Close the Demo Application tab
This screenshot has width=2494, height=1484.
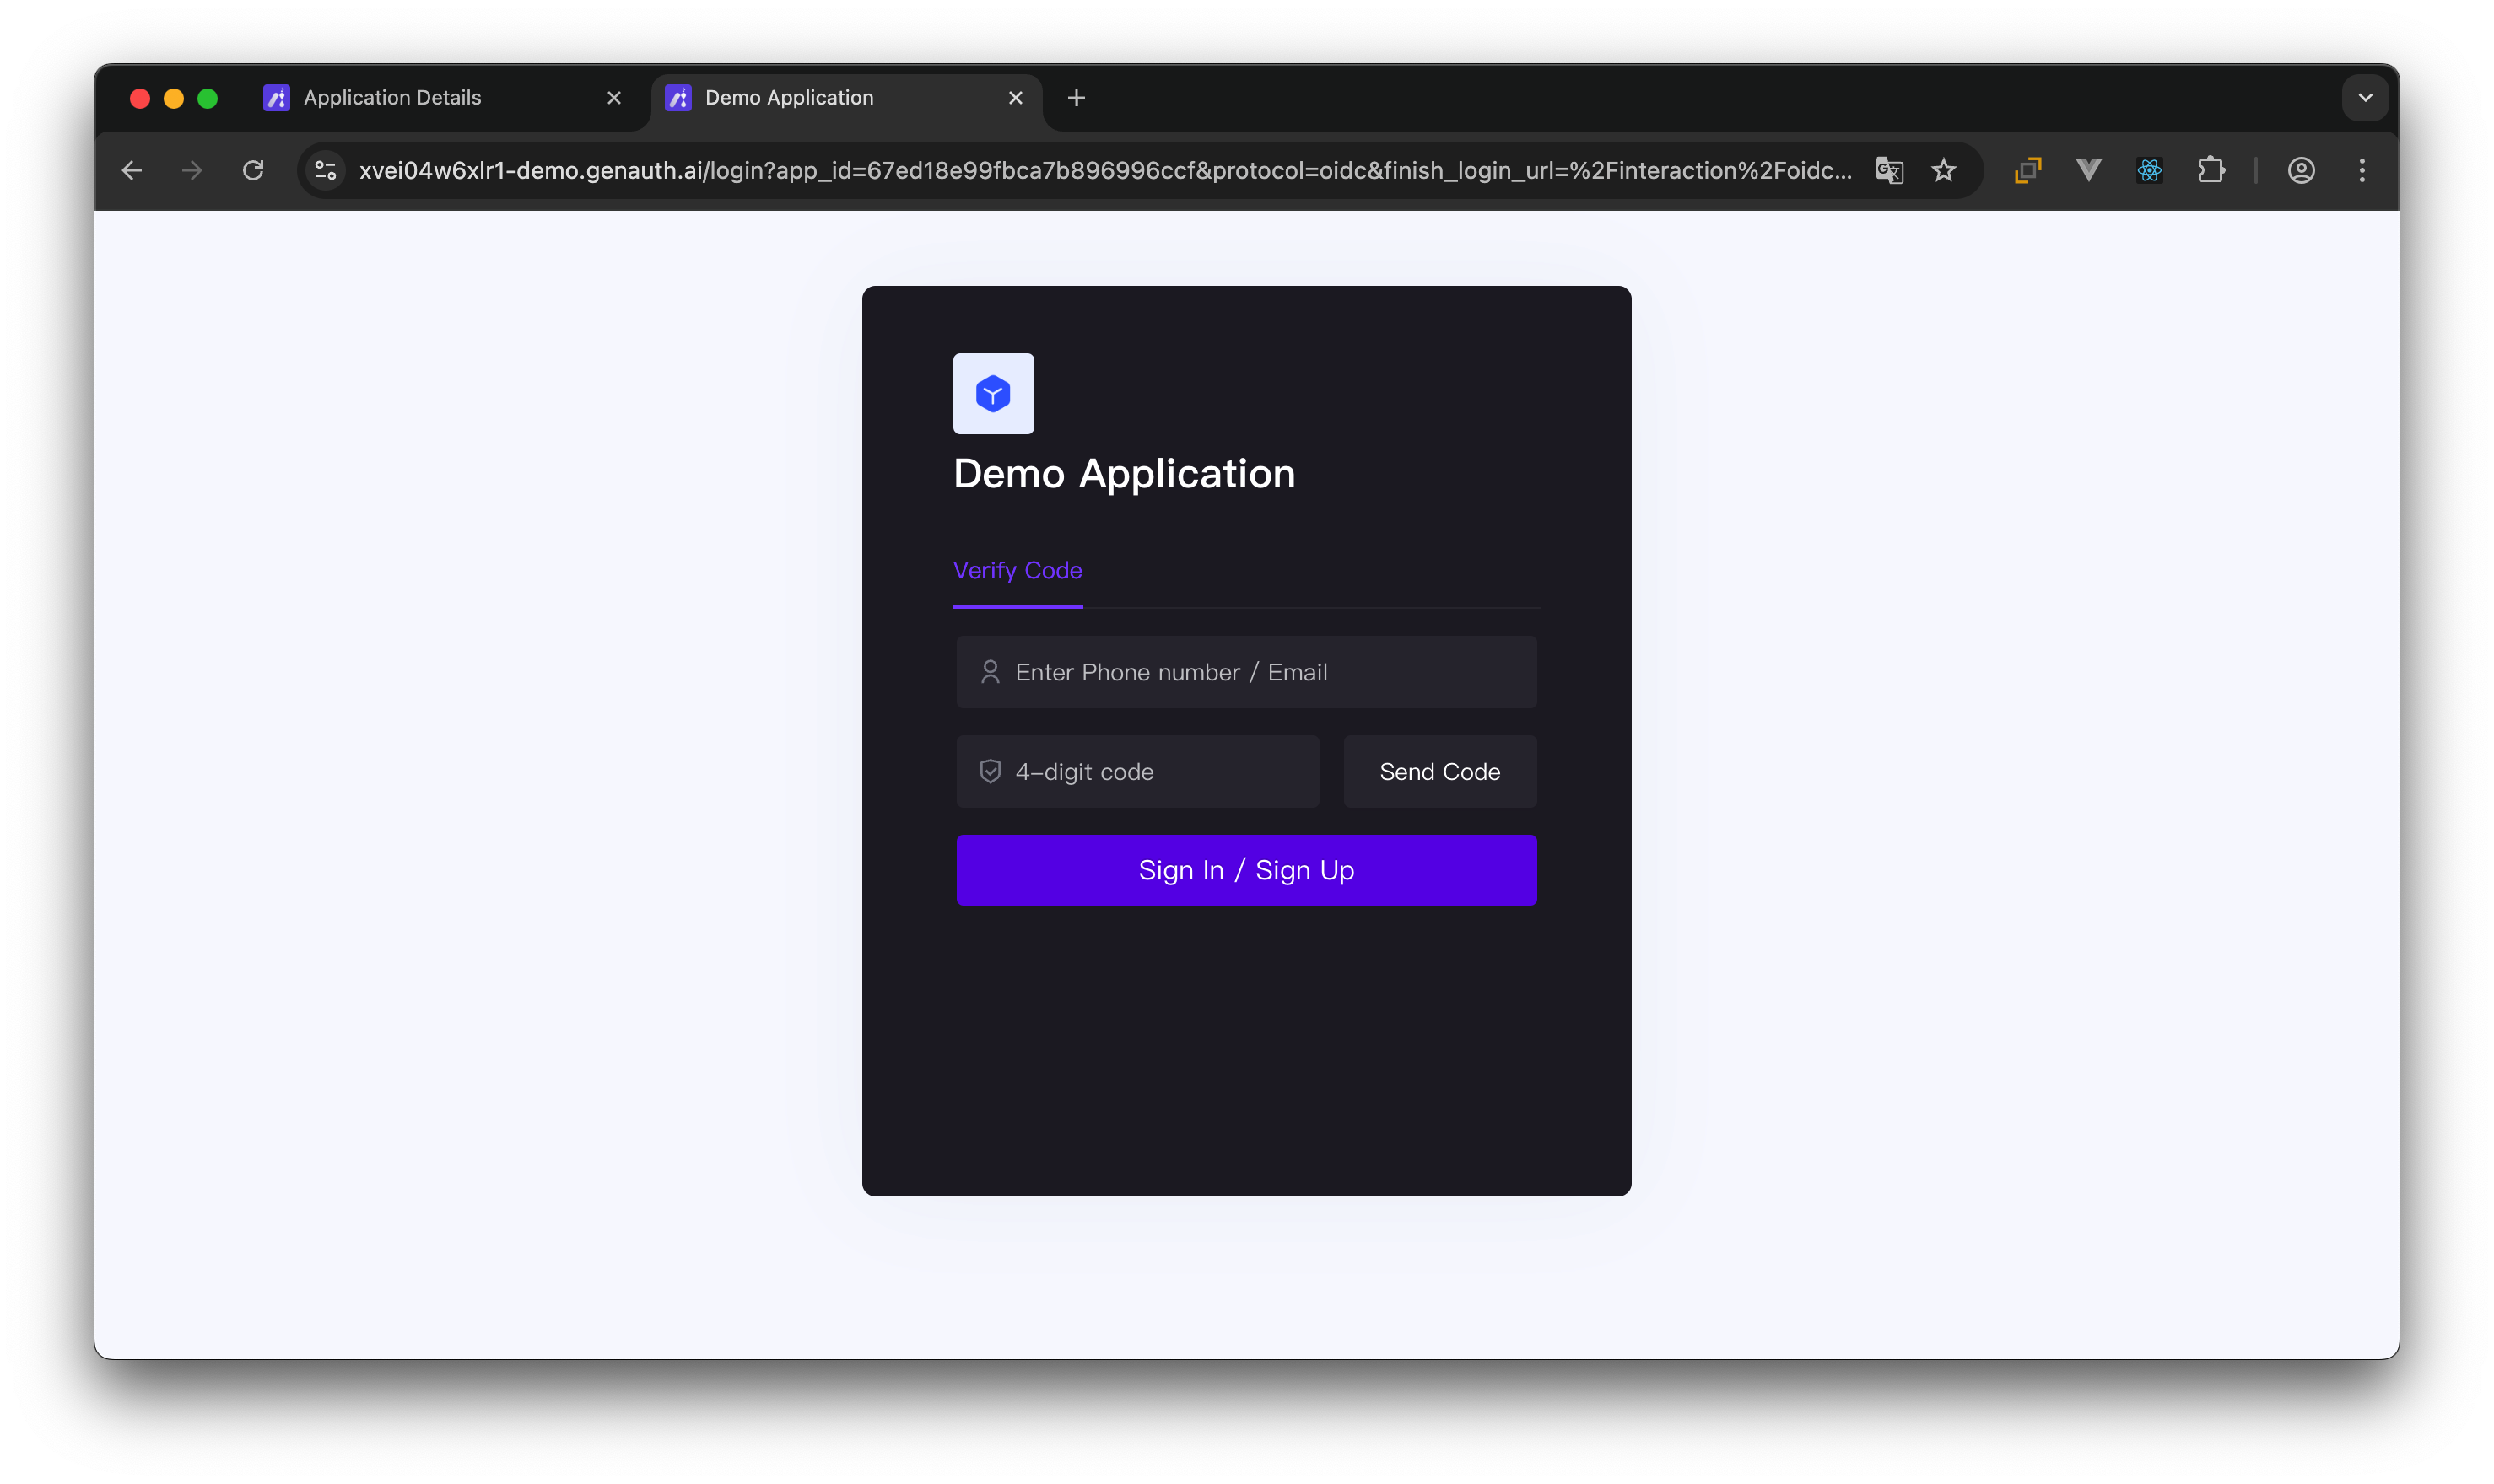pos(1016,98)
